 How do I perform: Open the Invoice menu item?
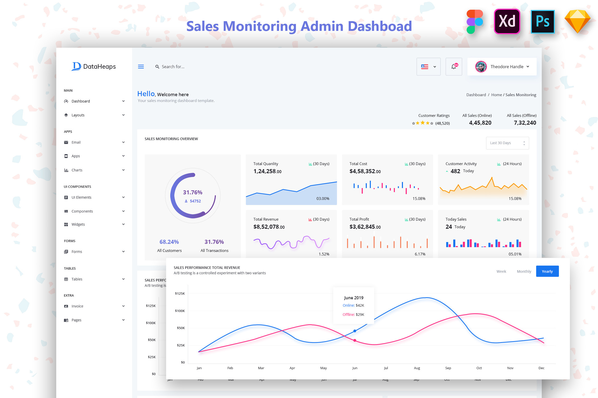tap(94, 306)
